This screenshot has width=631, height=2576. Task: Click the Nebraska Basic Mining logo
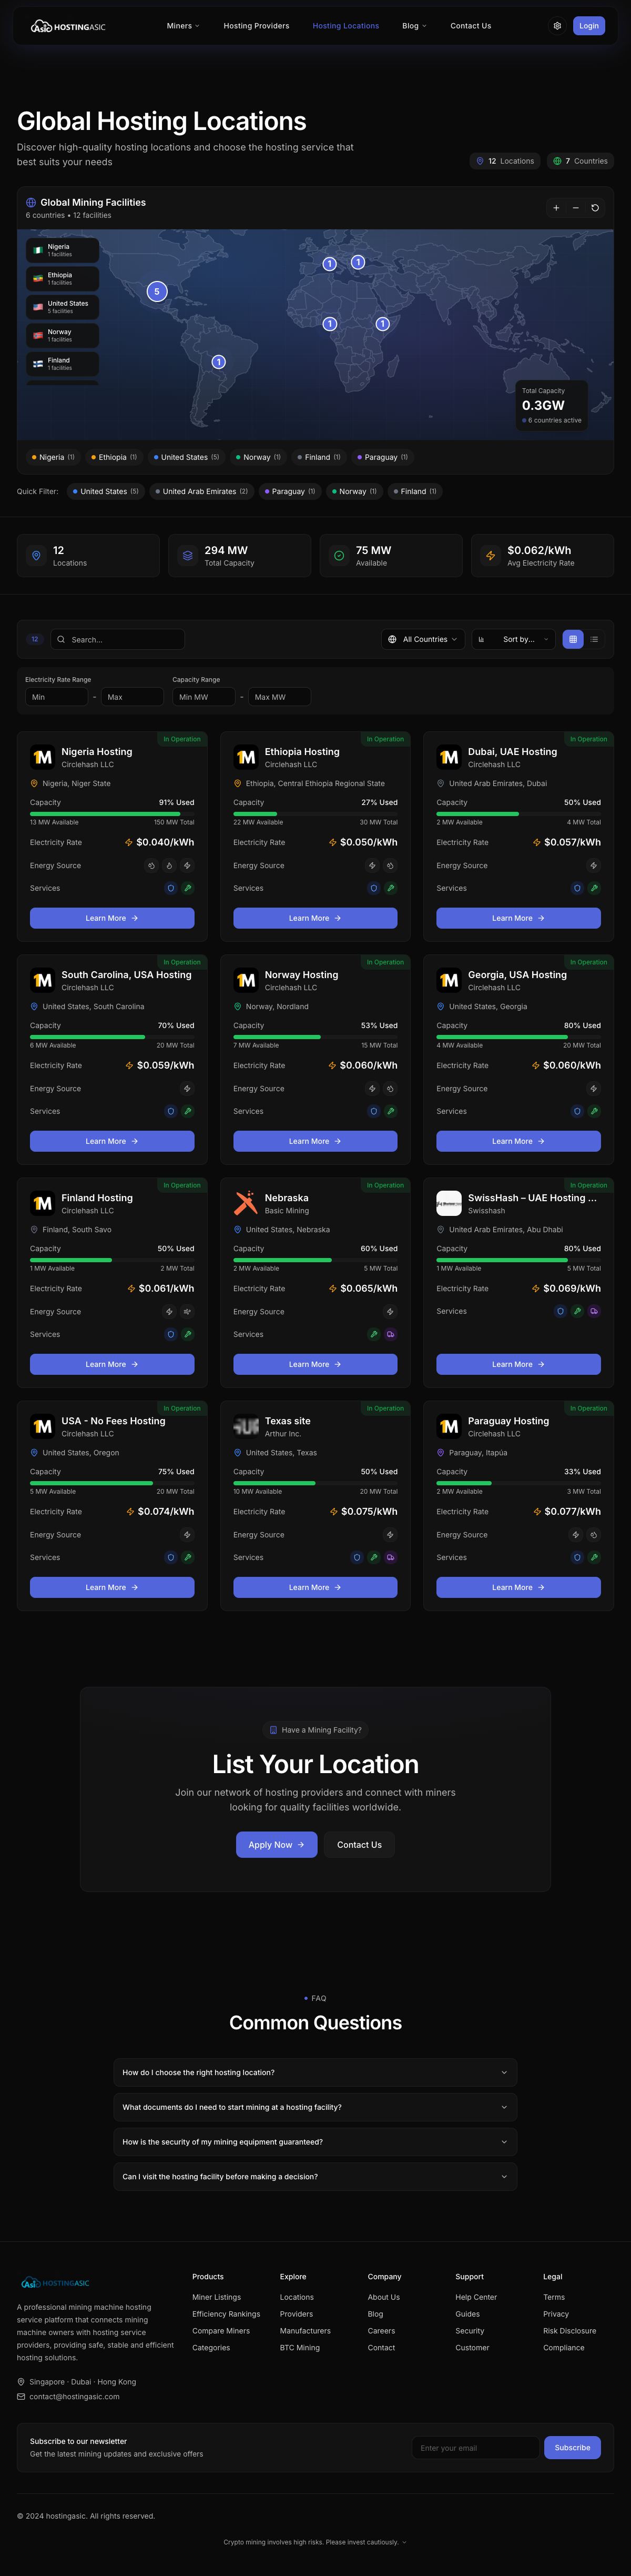(245, 1203)
